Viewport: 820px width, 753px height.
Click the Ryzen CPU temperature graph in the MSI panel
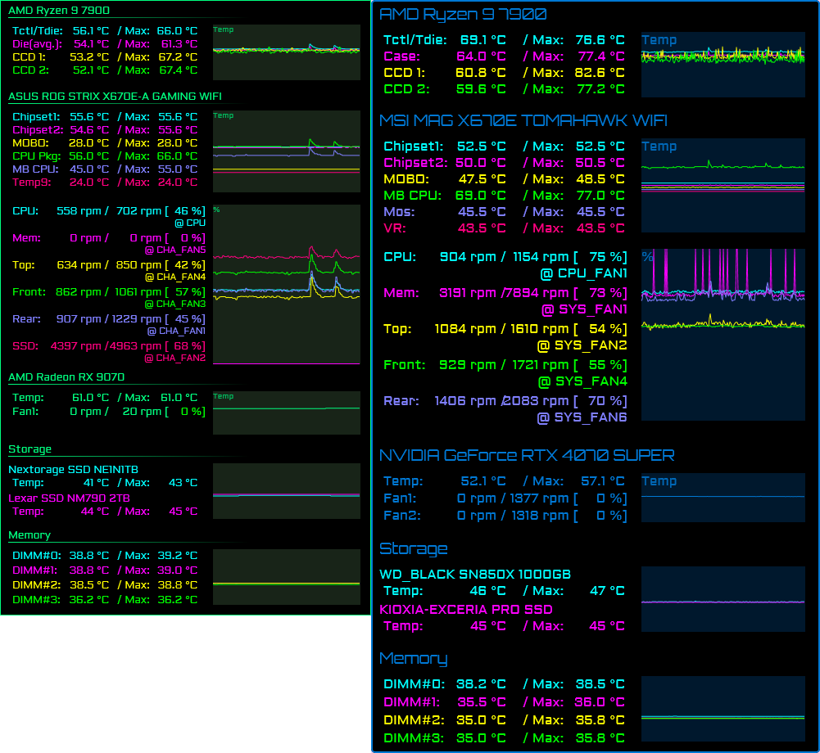tap(723, 65)
